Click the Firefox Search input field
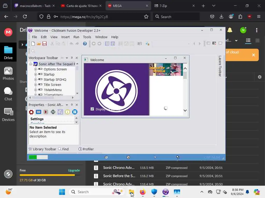The width and height of the screenshot is (265, 198). 176,16
